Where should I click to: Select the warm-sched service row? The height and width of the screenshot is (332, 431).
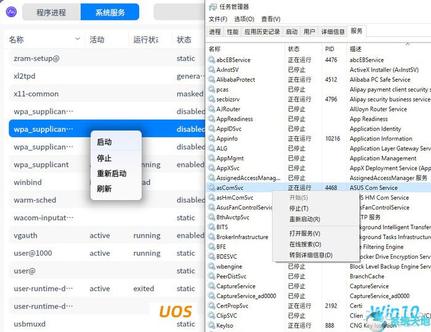coord(107,200)
